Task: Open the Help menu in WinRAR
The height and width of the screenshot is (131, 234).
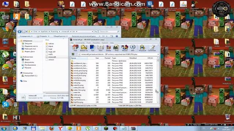Action: [112, 43]
